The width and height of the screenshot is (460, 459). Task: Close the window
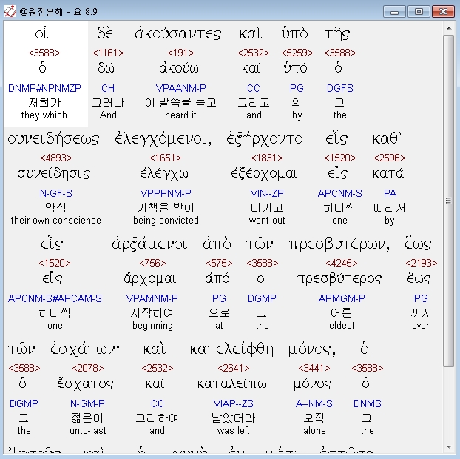443,12
